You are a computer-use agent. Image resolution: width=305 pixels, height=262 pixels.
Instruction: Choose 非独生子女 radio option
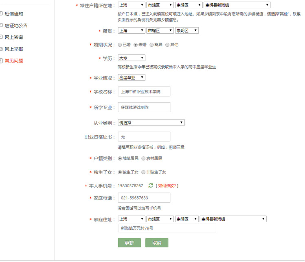click(143, 172)
